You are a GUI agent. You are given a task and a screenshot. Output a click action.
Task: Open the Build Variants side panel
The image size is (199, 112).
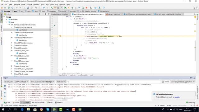(2, 82)
